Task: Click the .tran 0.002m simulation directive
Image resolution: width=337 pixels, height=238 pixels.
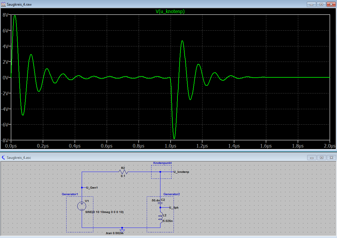Action: 114,233
